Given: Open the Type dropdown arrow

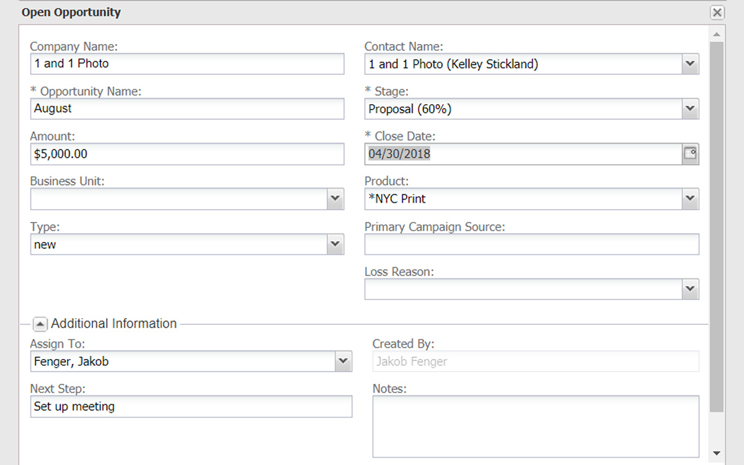Looking at the screenshot, I should (x=335, y=244).
